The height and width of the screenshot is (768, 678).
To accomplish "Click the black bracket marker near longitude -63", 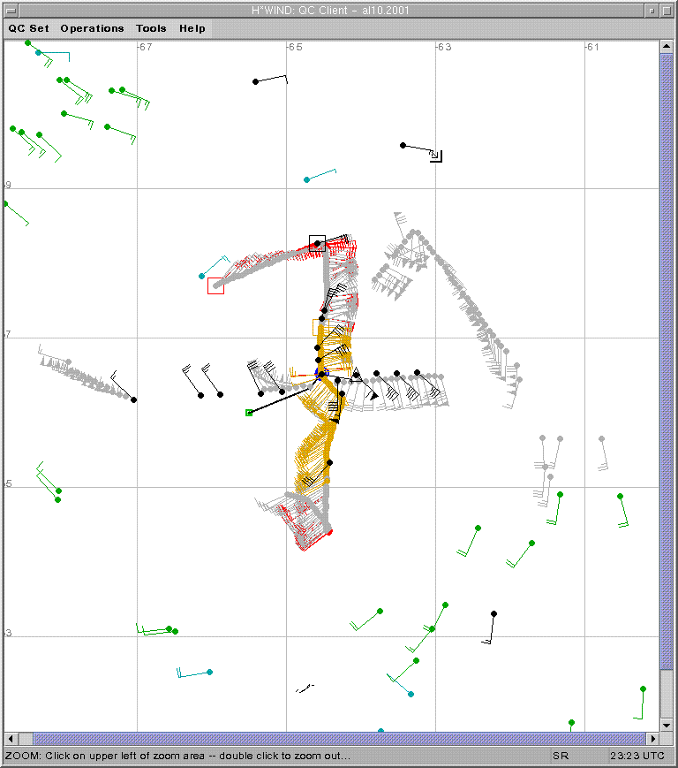I will pyautogui.click(x=436, y=156).
